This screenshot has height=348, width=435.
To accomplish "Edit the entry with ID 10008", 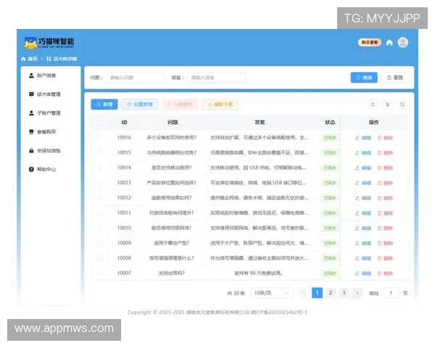I will (x=363, y=258).
